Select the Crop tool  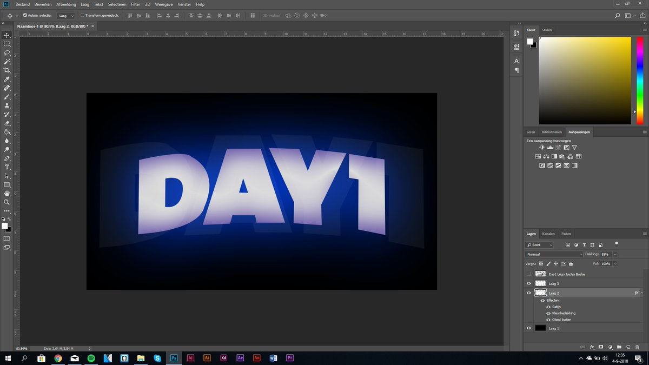pyautogui.click(x=7, y=70)
